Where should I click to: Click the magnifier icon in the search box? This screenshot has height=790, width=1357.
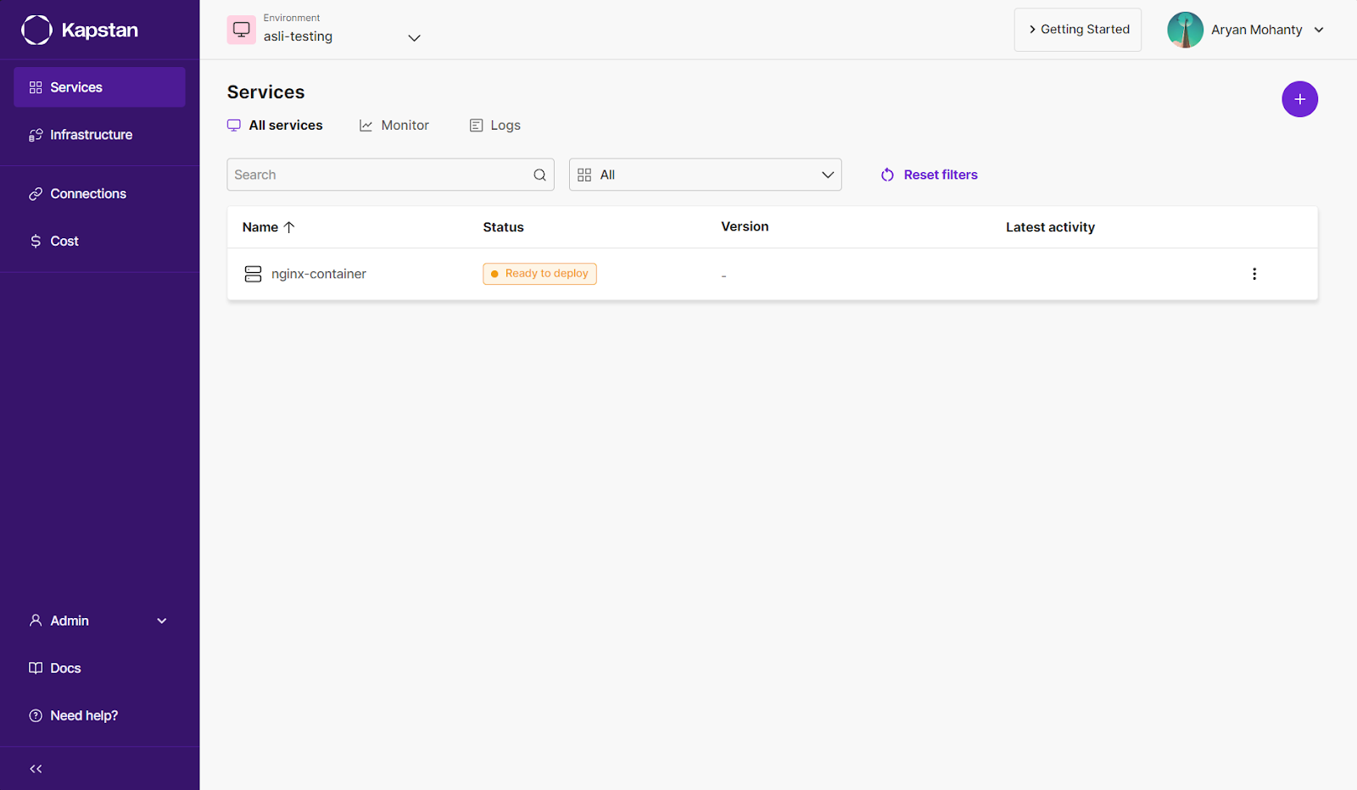(539, 175)
